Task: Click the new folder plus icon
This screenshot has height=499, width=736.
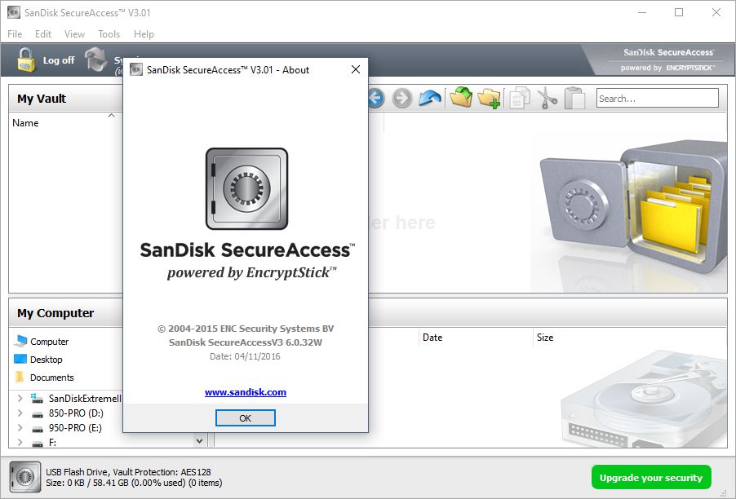Action: coord(489,98)
